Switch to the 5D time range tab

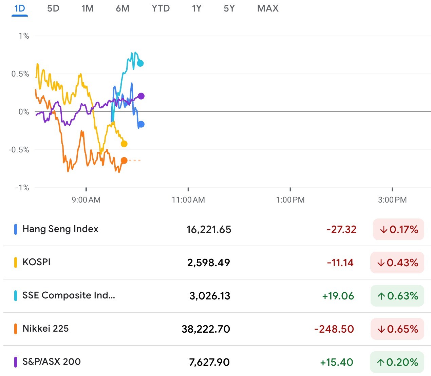pyautogui.click(x=53, y=8)
